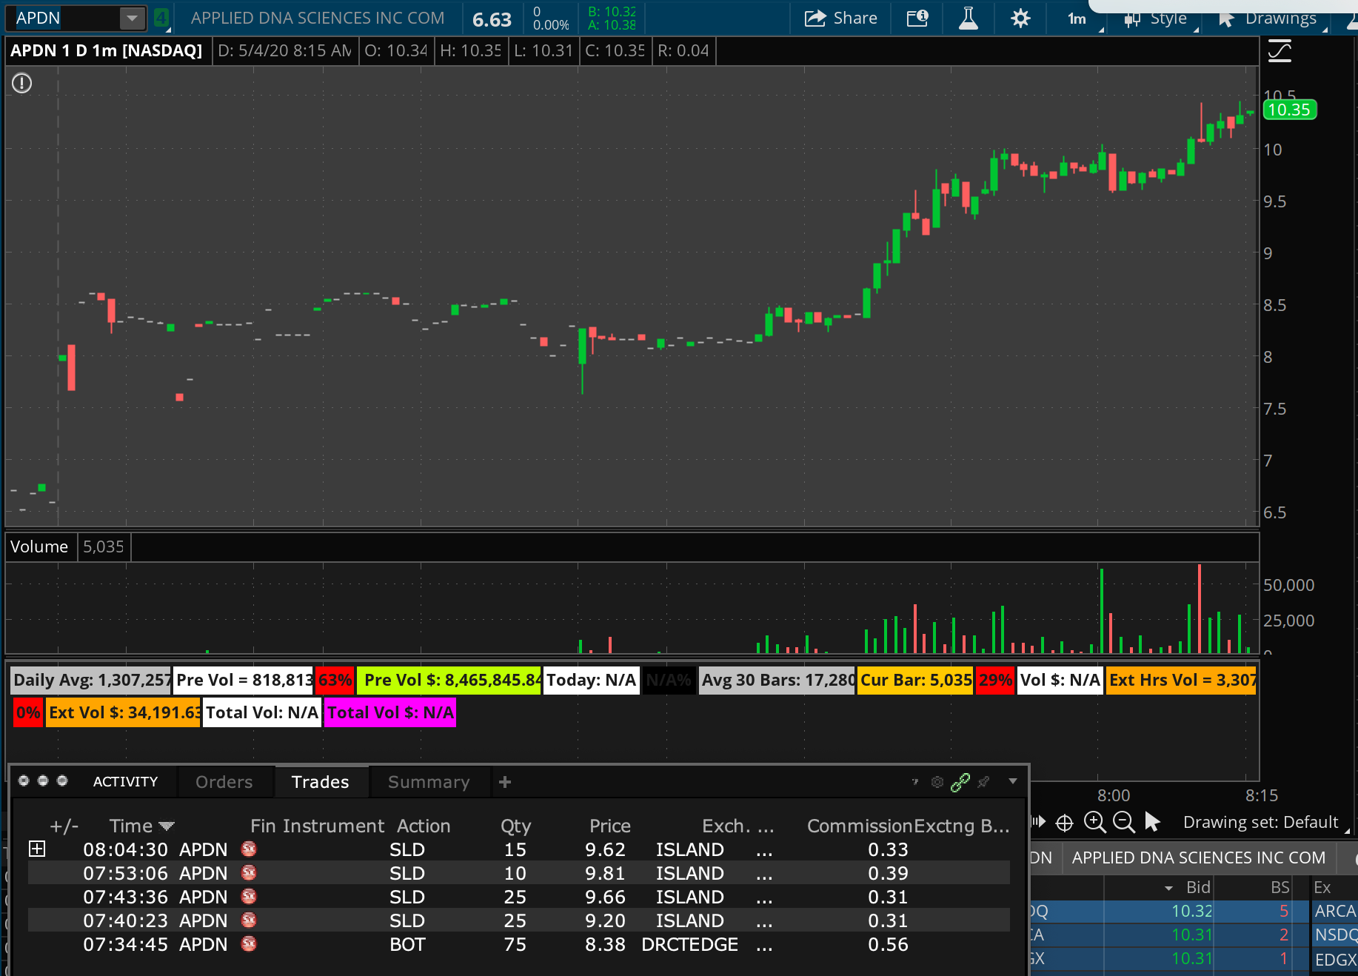This screenshot has width=1358, height=976.
Task: Expand the APDN symbol selector dropdown arrow
Action: [x=132, y=19]
